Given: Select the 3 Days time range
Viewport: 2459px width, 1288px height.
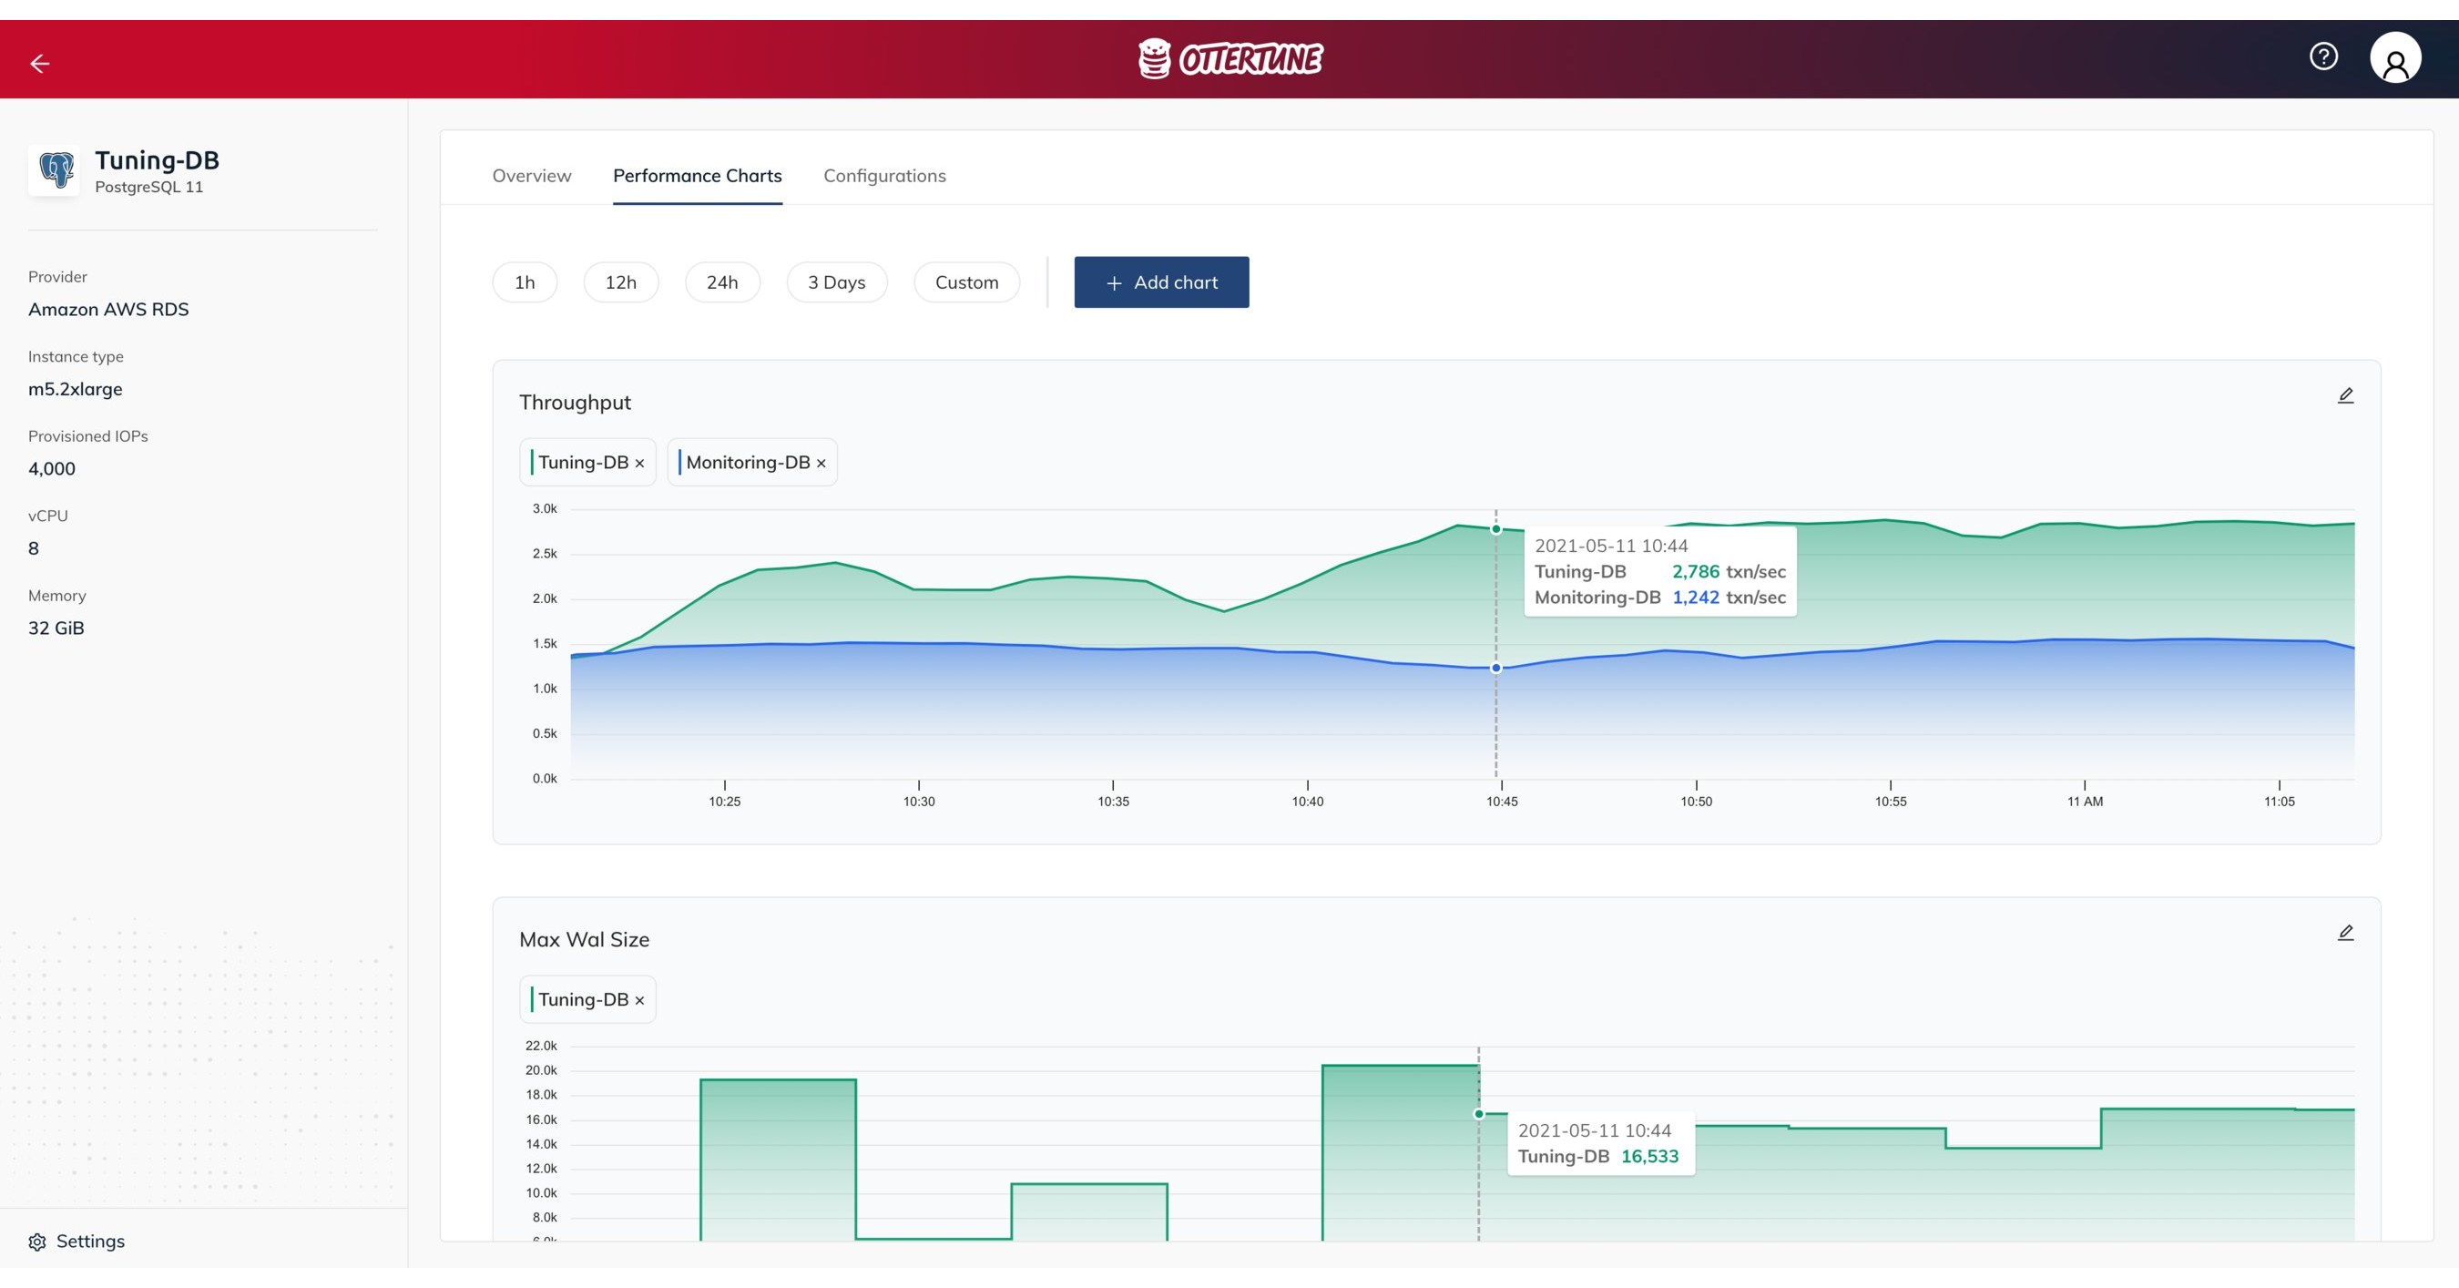Looking at the screenshot, I should coord(836,281).
